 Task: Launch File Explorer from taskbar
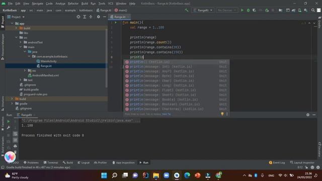tap(156, 175)
